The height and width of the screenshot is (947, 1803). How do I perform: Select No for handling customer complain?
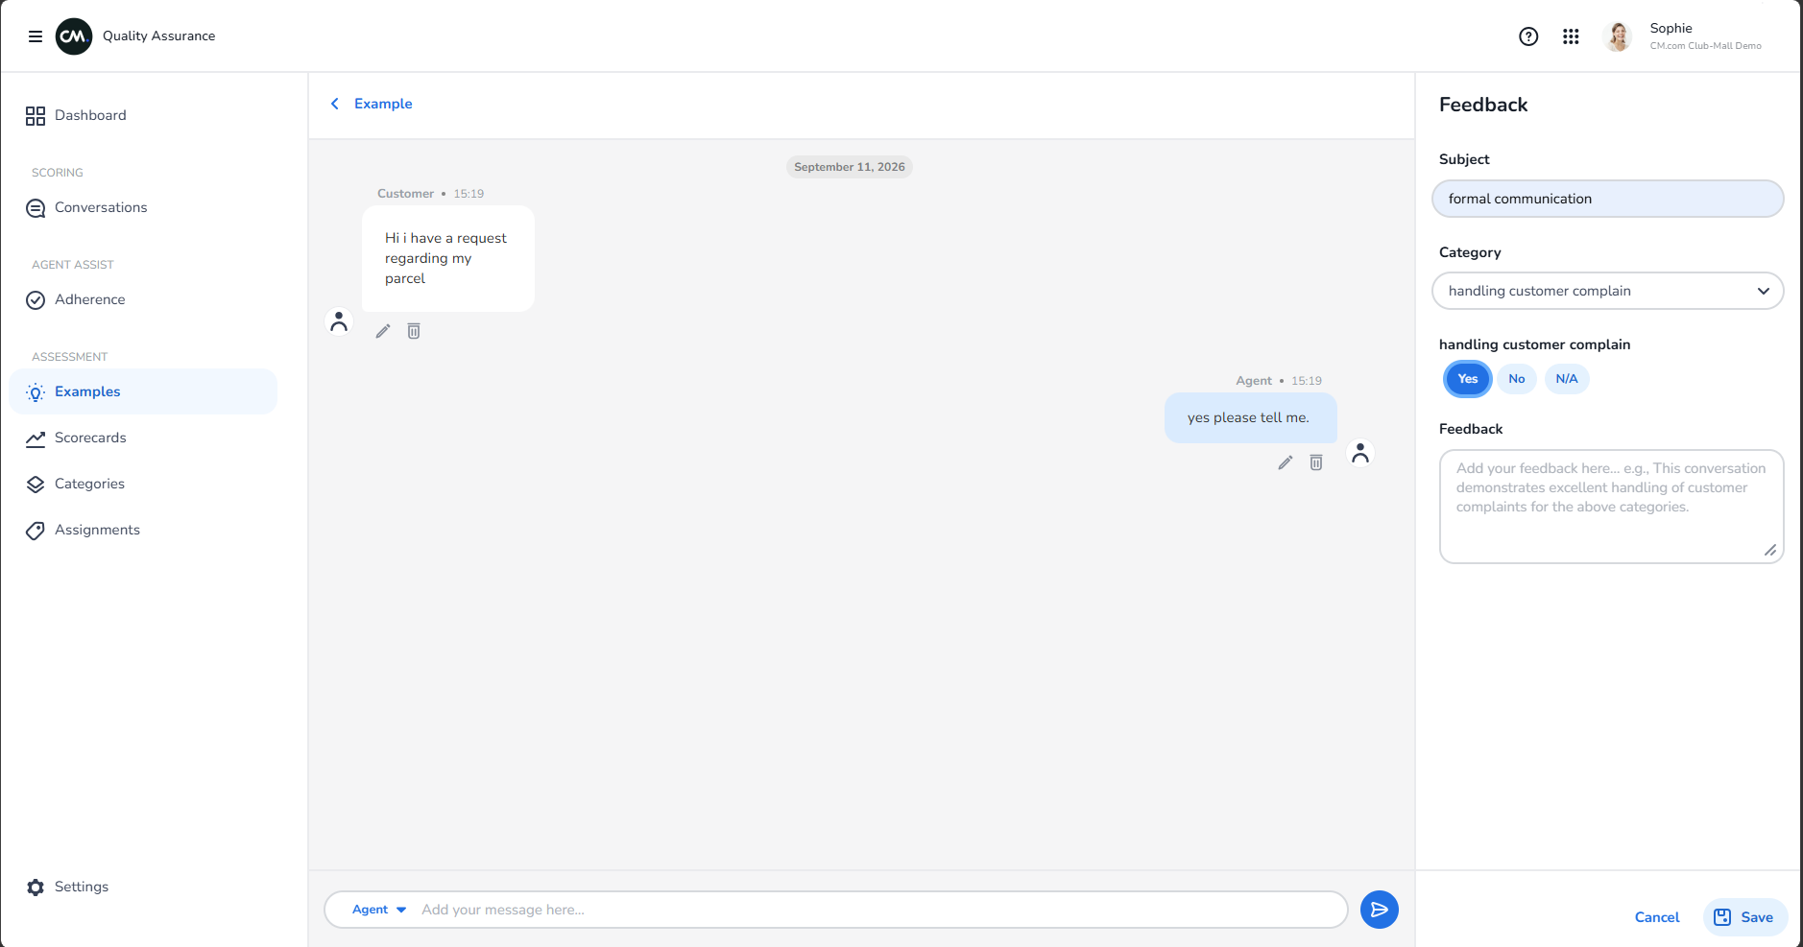[1517, 379]
